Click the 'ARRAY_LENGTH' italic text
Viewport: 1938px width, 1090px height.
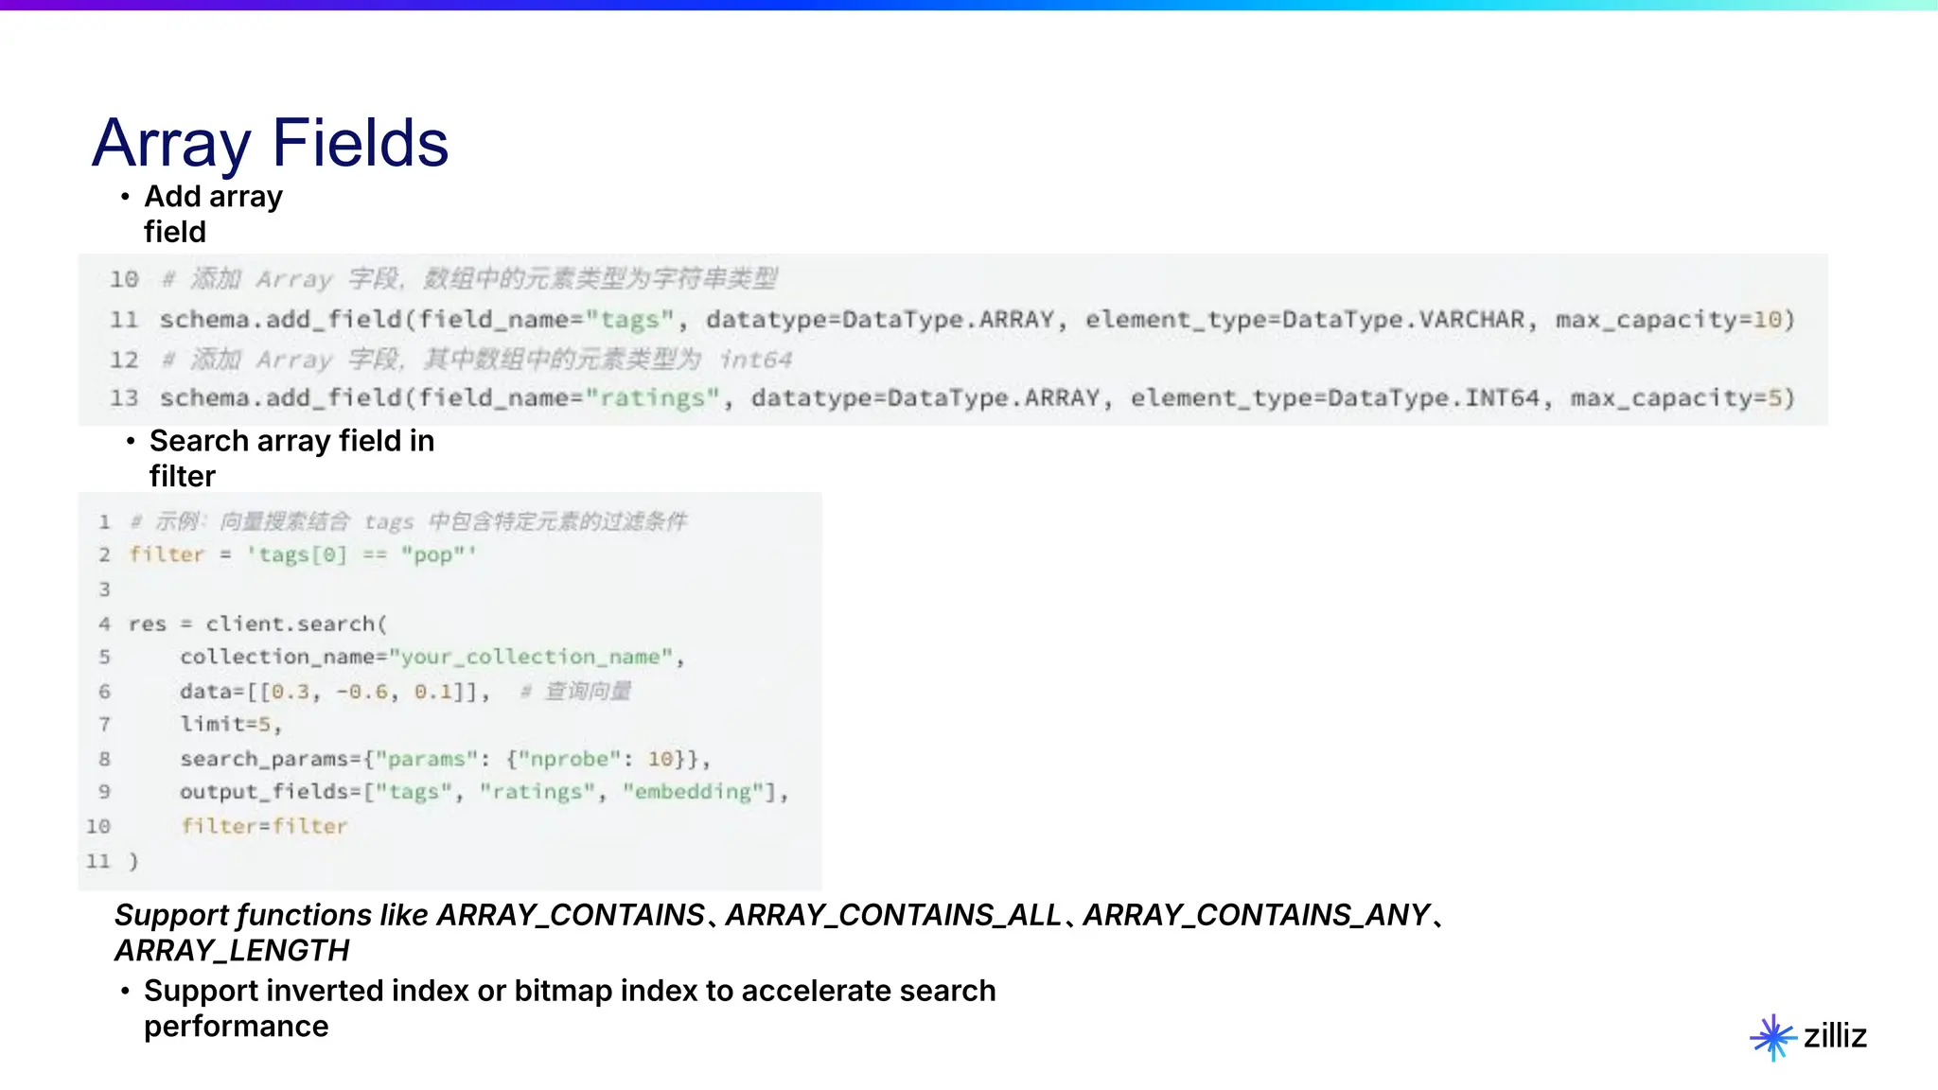232,950
